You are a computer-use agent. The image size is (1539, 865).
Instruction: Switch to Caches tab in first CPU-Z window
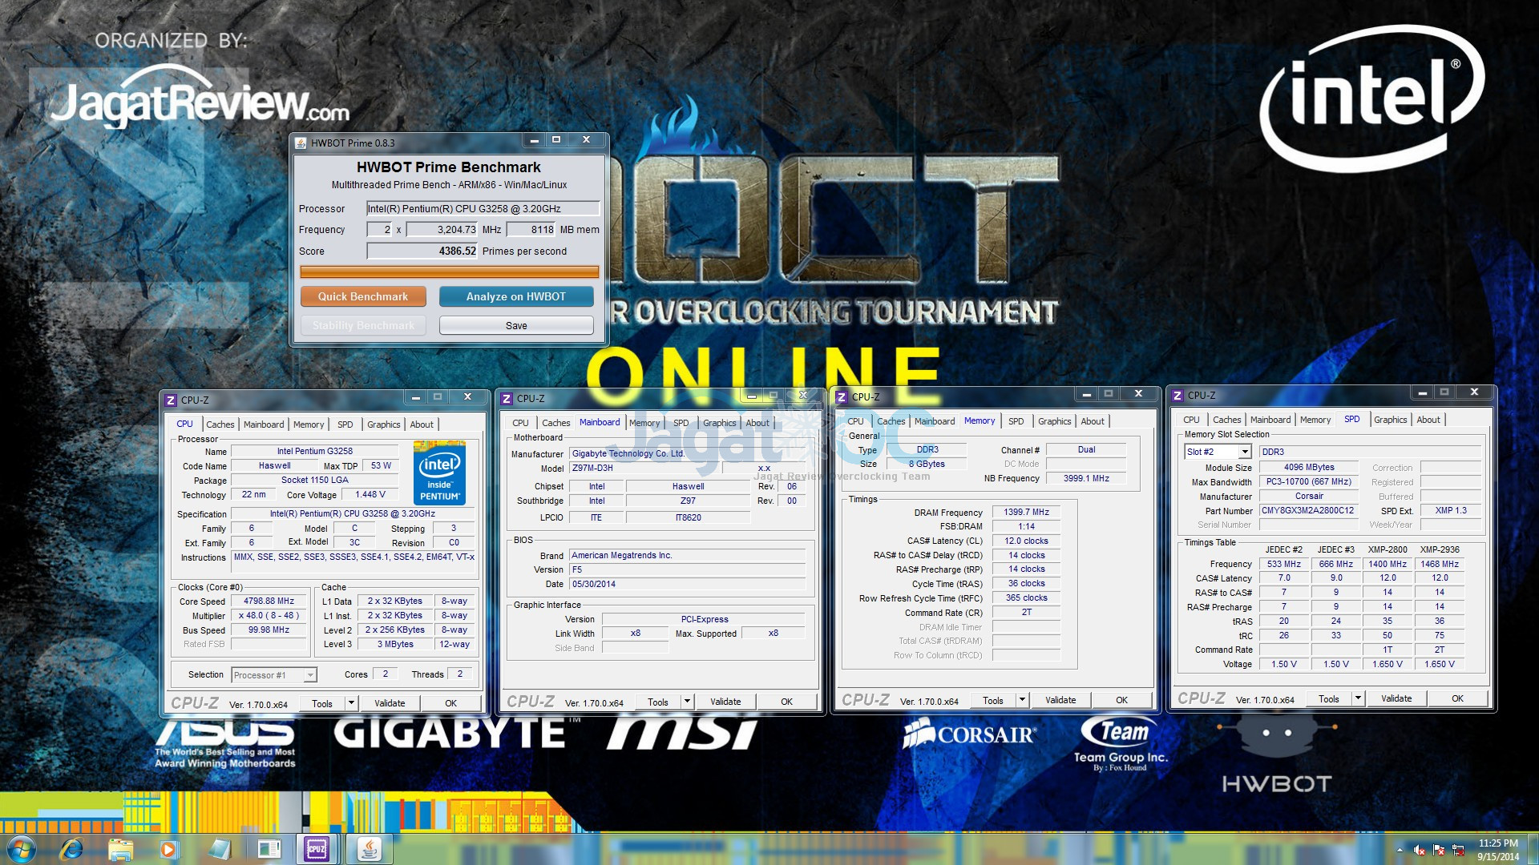220,424
